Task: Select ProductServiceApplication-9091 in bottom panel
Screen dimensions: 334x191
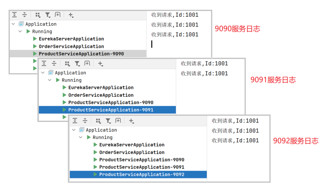Action: tap(141, 167)
